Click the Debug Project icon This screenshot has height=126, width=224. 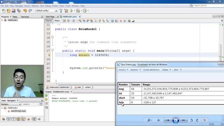78,11
